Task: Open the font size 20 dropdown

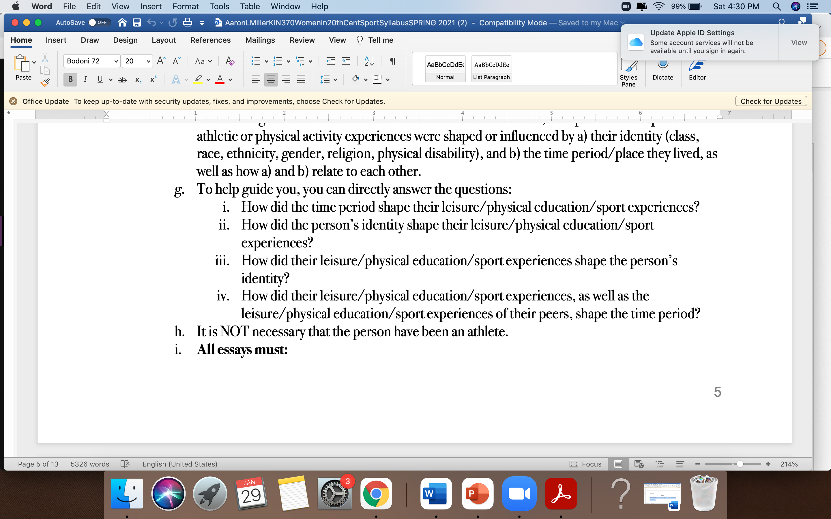Action: coord(148,61)
